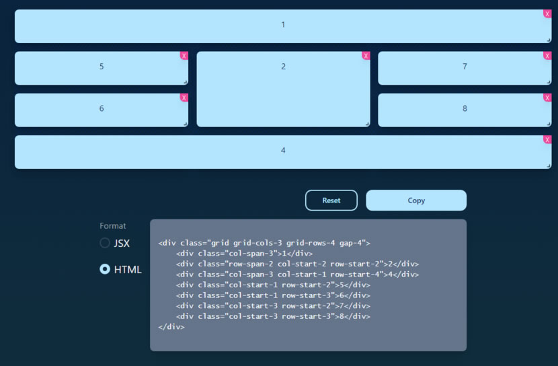558x366 pixels.
Task: Select grid block labeled 7
Action: pos(465,68)
